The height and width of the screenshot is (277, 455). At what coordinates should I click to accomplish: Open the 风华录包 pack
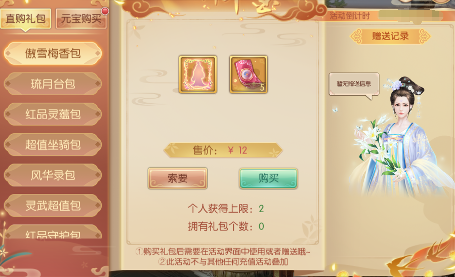[x=53, y=175]
